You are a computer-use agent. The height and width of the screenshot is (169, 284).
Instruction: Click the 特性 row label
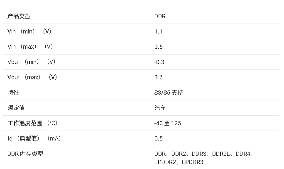click(x=13, y=93)
